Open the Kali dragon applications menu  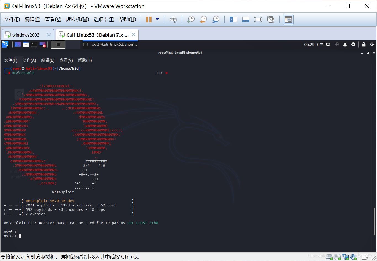click(5, 44)
